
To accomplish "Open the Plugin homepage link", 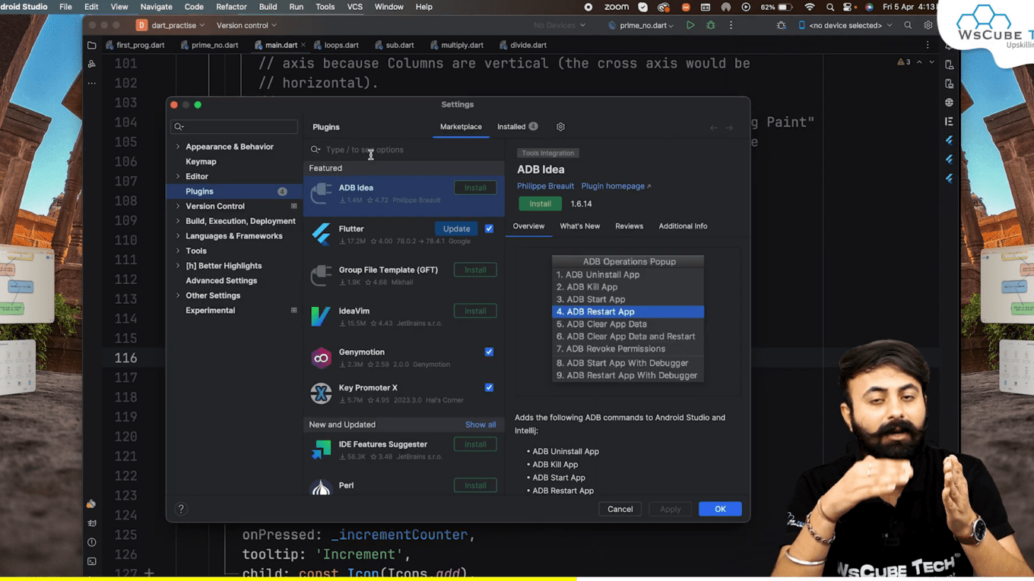I will click(x=616, y=186).
